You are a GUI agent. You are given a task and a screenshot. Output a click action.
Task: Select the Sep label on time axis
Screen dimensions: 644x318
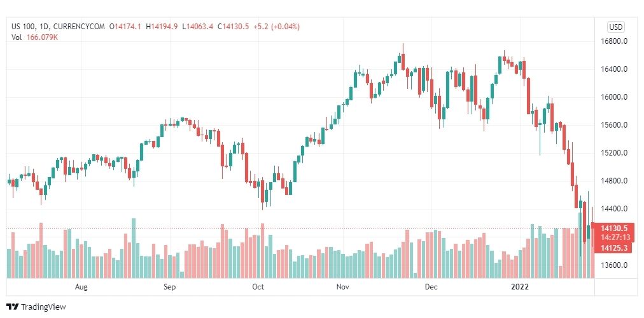click(170, 287)
